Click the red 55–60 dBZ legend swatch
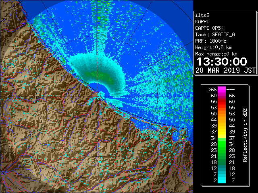This screenshot has height=193, width=258. click(222, 102)
